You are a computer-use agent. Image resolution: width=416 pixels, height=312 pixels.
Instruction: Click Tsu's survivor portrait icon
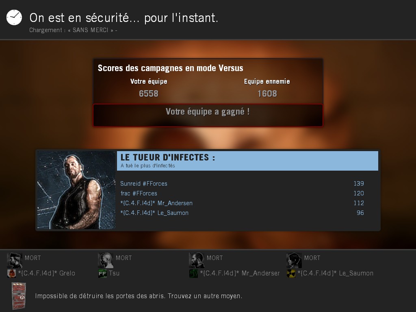tap(106, 260)
